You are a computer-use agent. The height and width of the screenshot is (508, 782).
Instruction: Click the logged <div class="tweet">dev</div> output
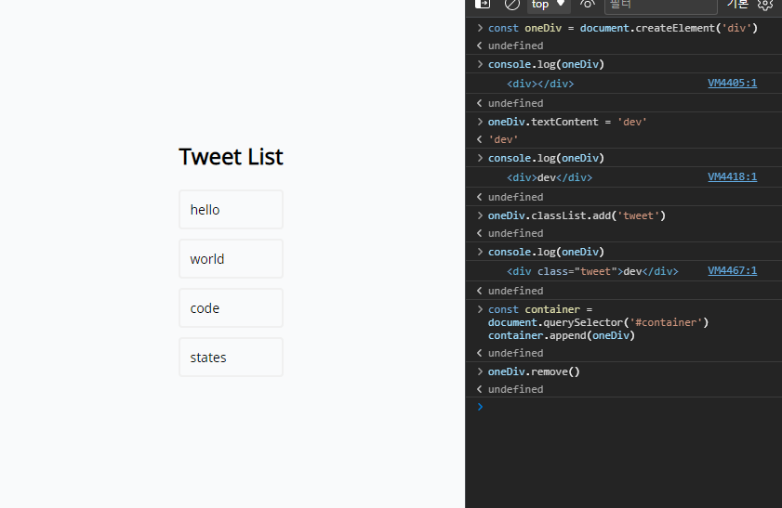pos(592,271)
